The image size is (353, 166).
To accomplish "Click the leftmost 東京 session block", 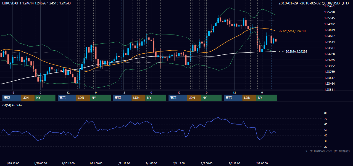I will (x=12, y=98).
